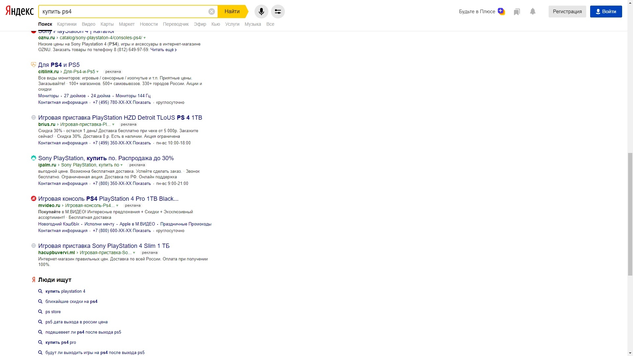Click the Войти login button
The width and height of the screenshot is (633, 356).
tap(606, 12)
